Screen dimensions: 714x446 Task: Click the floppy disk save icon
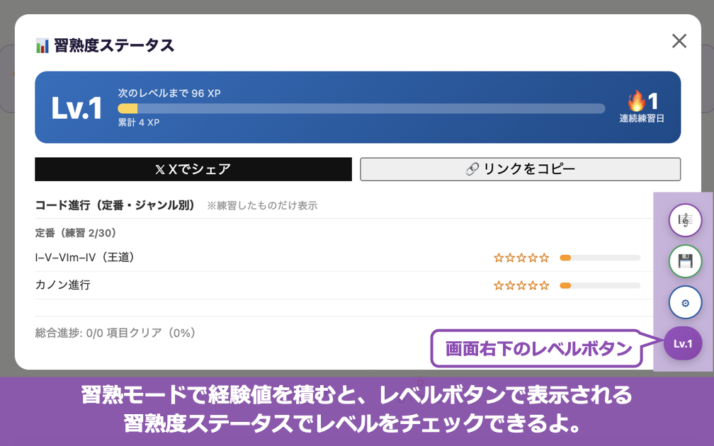685,261
